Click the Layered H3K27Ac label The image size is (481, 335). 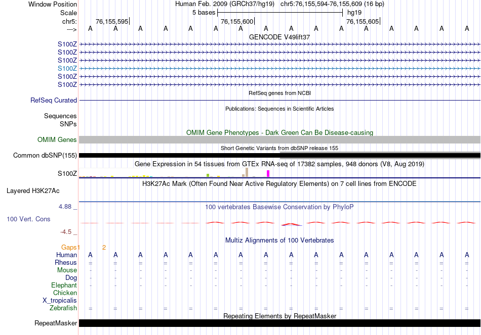coord(33,191)
